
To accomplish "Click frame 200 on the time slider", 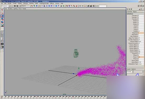I will [x=66, y=97].
